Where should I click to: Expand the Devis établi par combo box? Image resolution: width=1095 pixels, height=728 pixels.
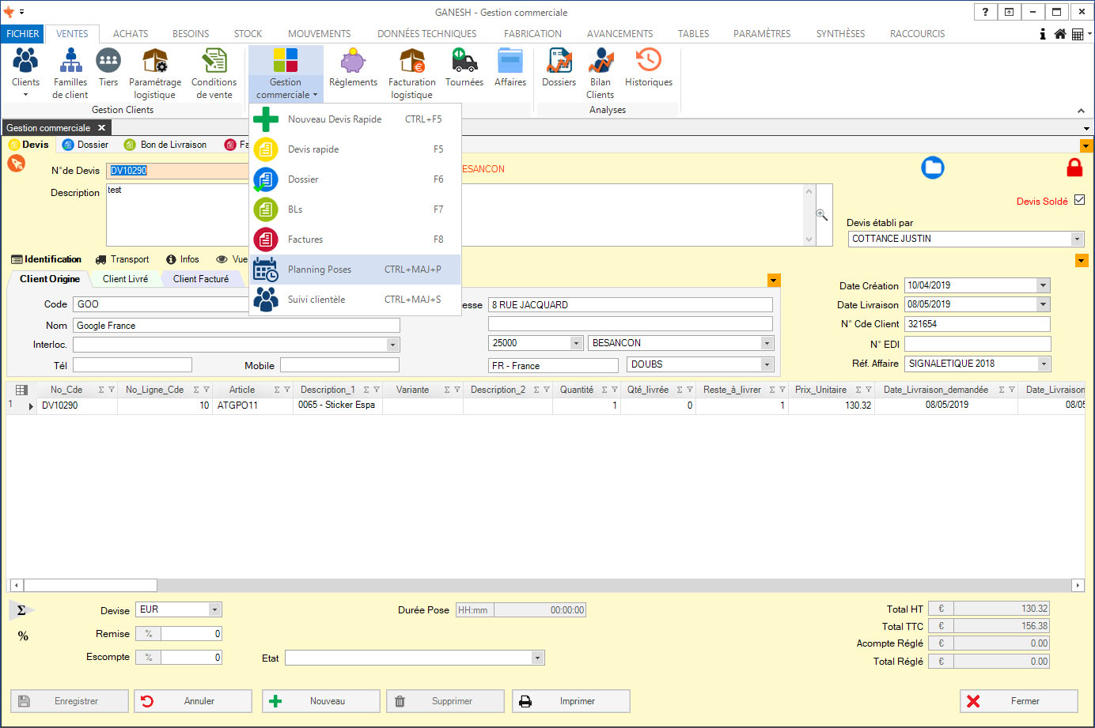(1076, 239)
